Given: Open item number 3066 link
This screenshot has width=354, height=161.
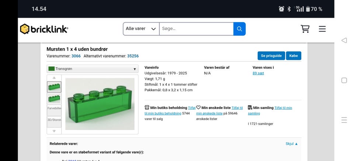Looking at the screenshot, I should (x=76, y=56).
